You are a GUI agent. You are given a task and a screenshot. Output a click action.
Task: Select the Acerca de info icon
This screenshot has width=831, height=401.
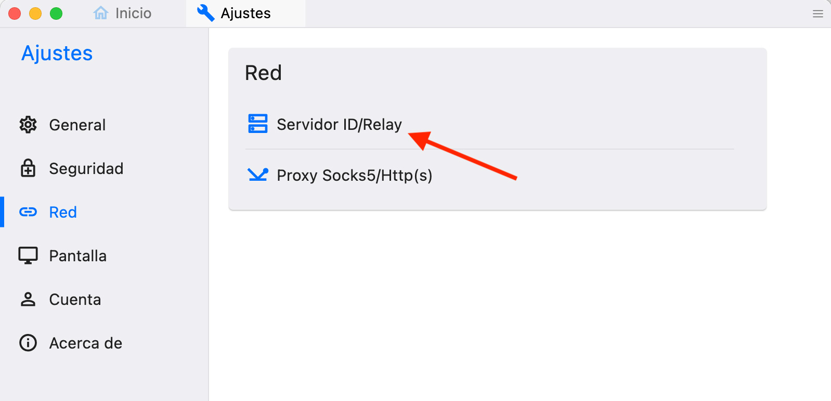pyautogui.click(x=28, y=343)
